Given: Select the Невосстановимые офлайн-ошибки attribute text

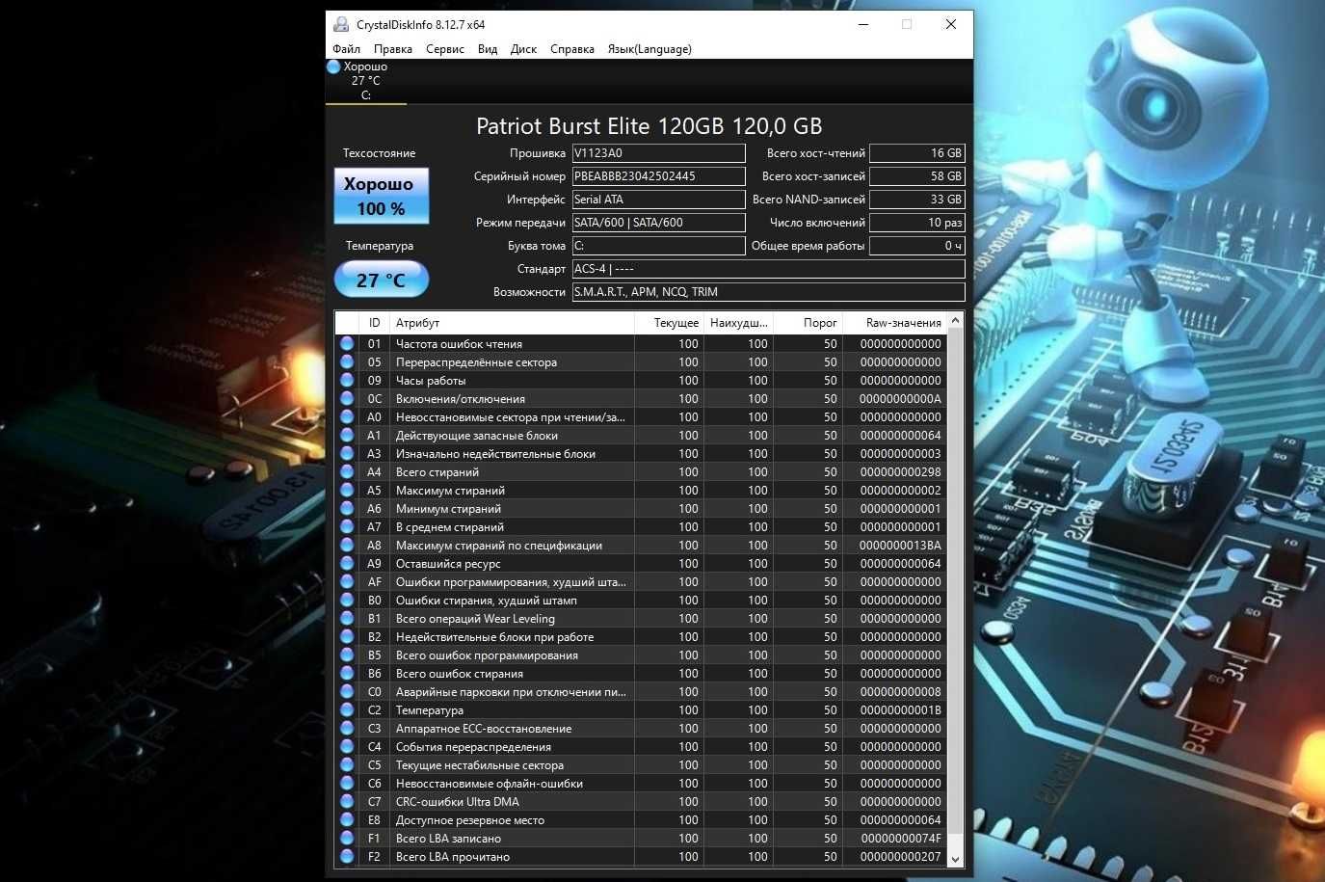Looking at the screenshot, I should pos(490,784).
